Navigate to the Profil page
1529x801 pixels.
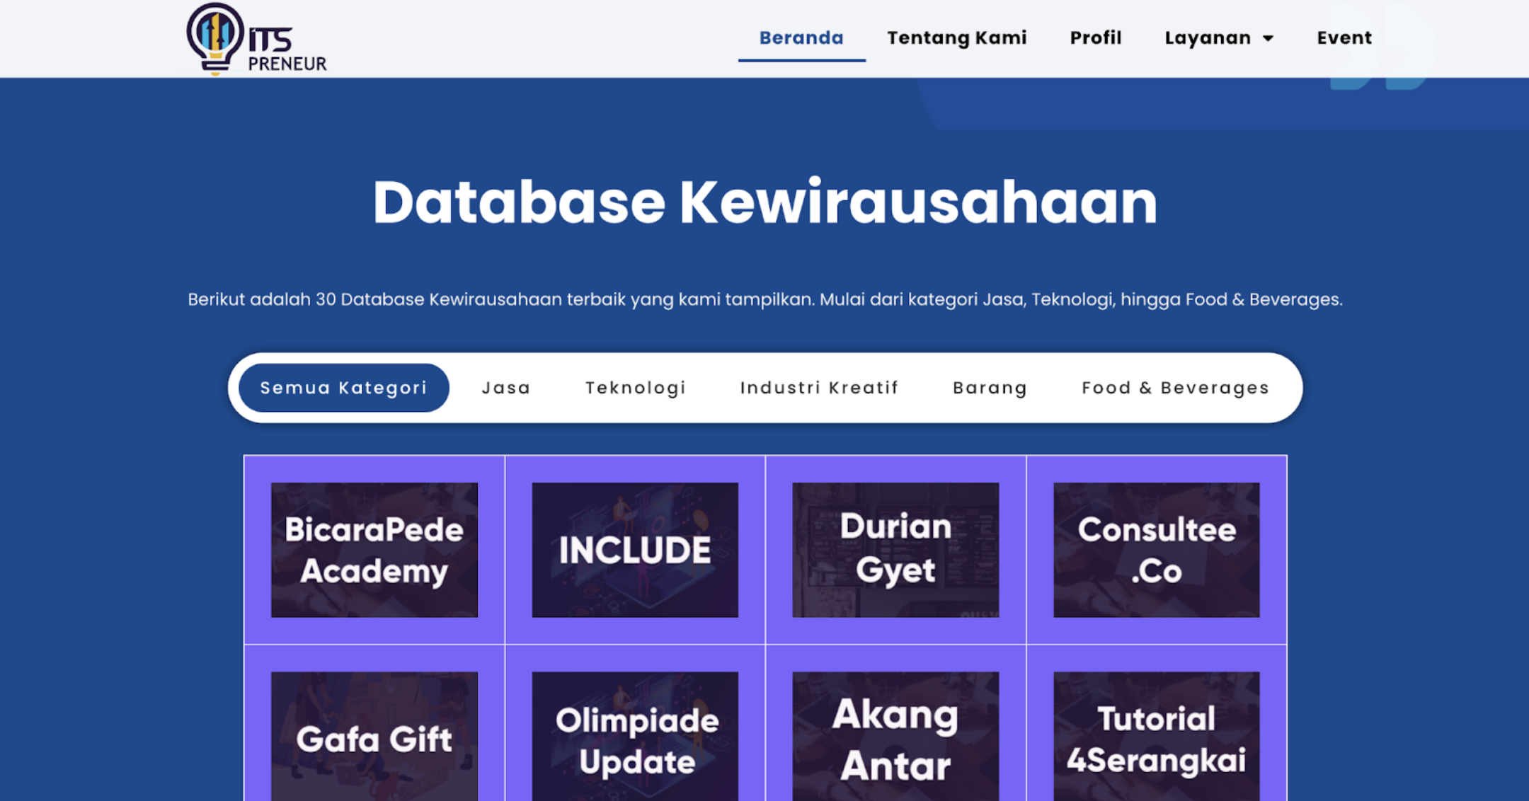(1095, 38)
